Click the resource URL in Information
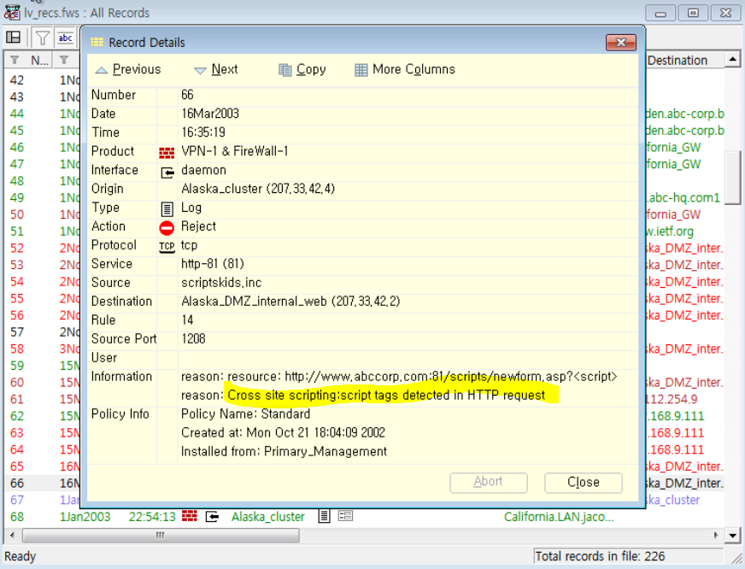 [x=451, y=377]
